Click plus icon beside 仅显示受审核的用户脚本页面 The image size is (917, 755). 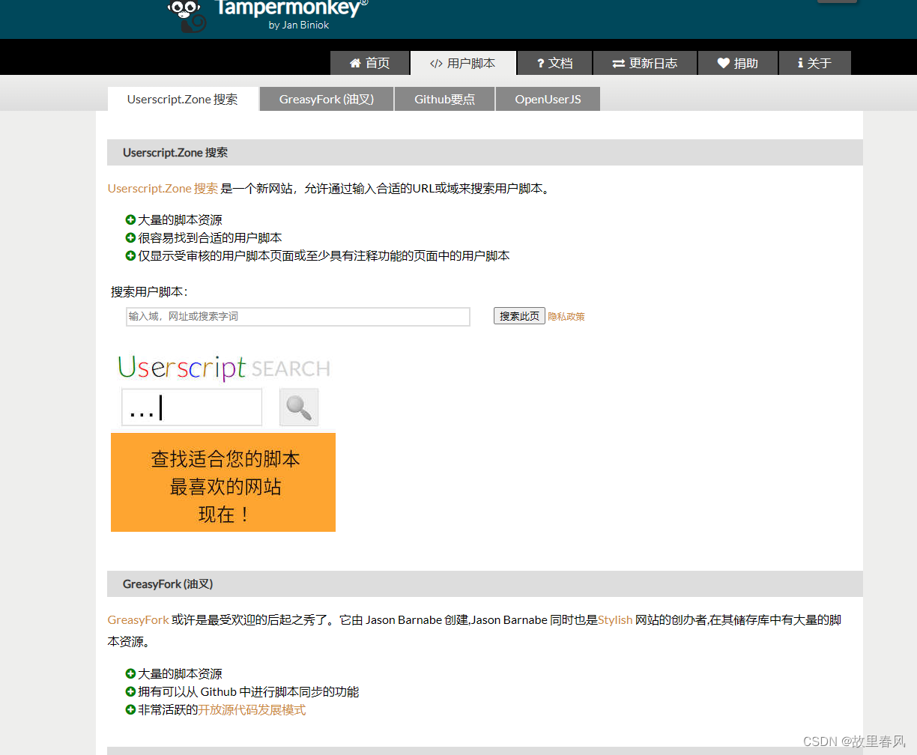[x=130, y=256]
